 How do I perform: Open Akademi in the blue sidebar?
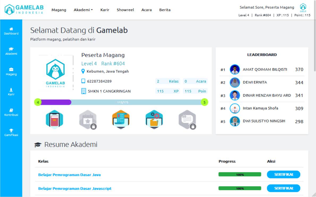click(x=11, y=51)
